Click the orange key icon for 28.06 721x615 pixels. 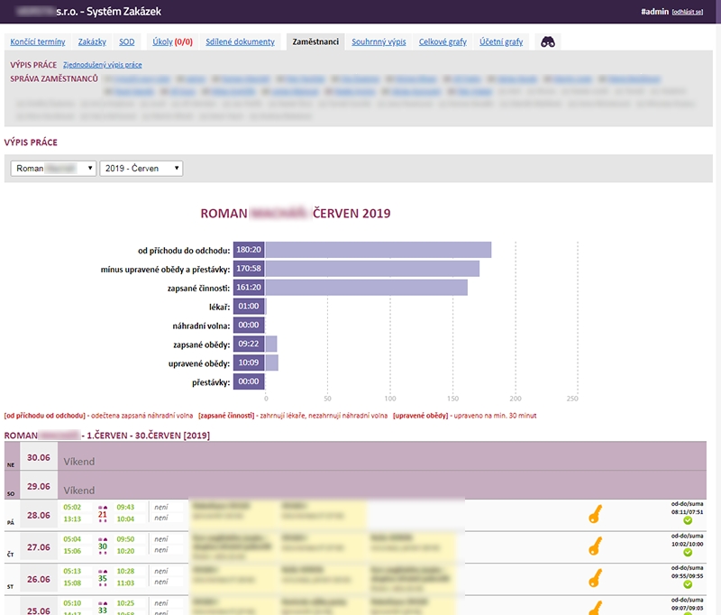click(595, 514)
